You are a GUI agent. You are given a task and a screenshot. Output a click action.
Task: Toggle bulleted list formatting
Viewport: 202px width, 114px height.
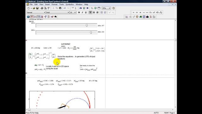(x=102, y=13)
